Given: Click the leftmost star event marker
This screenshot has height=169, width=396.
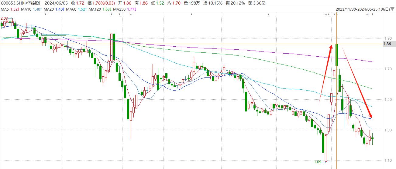Looking at the screenshot, I should coord(46,15).
